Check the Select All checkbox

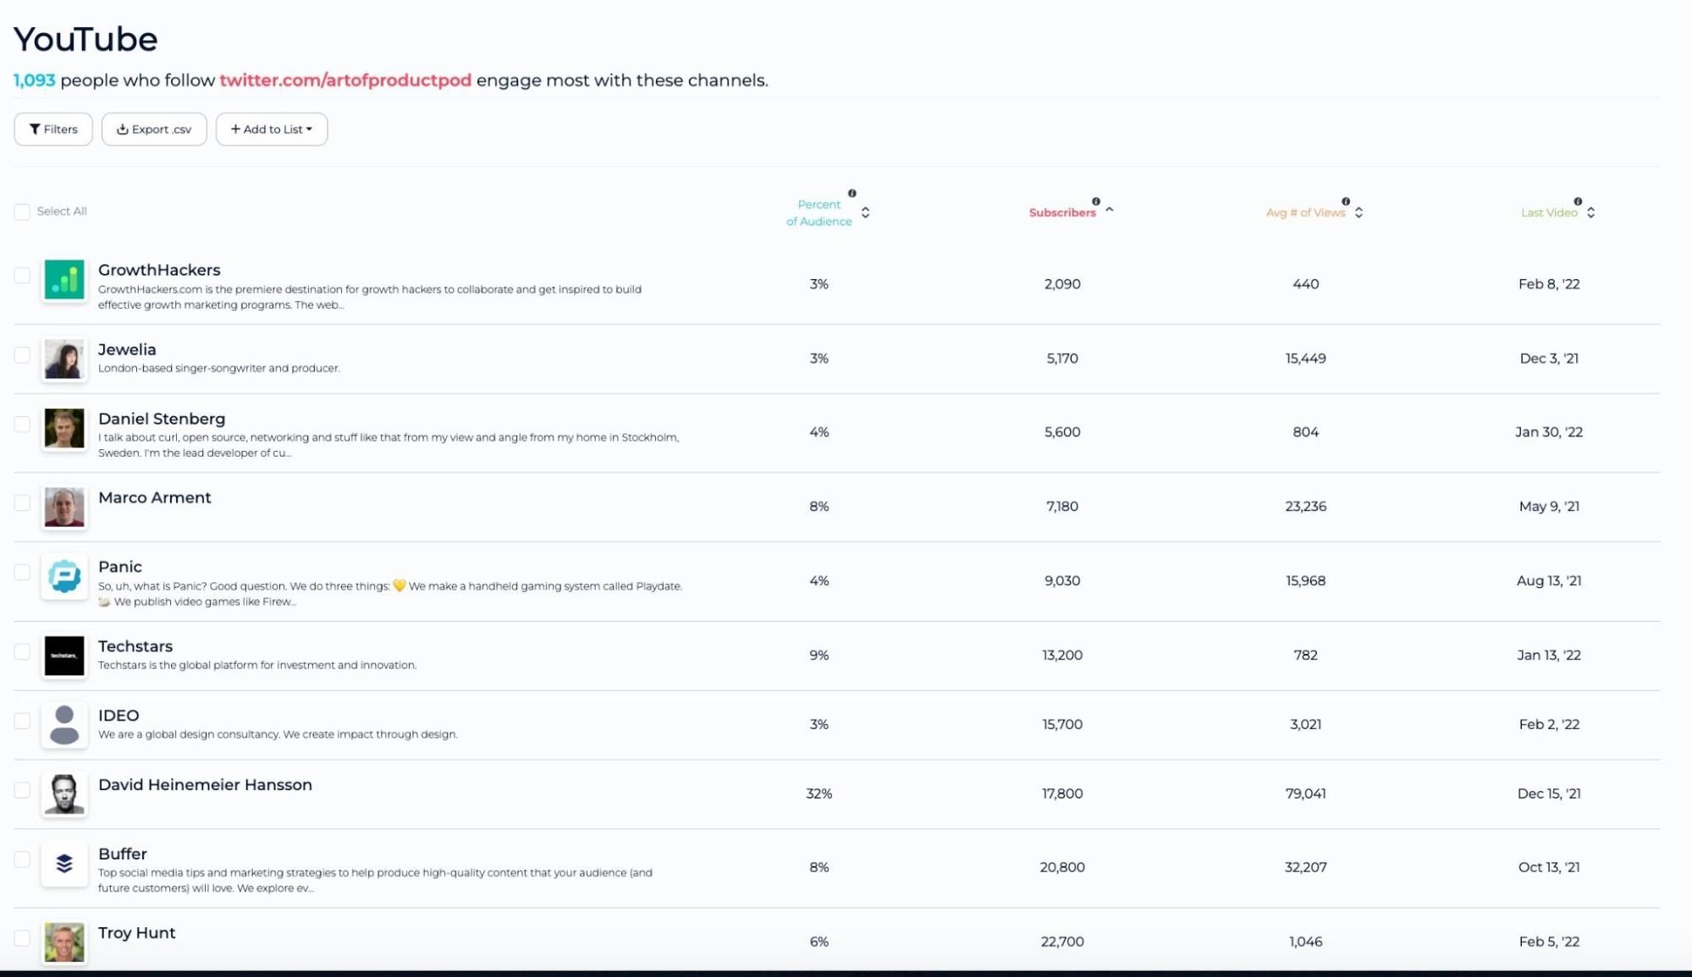[x=22, y=211]
